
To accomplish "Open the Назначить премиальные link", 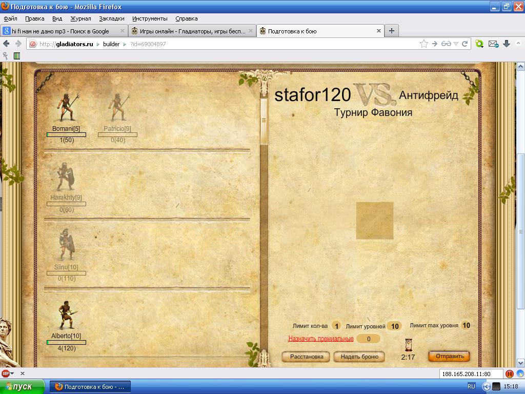I will 320,339.
